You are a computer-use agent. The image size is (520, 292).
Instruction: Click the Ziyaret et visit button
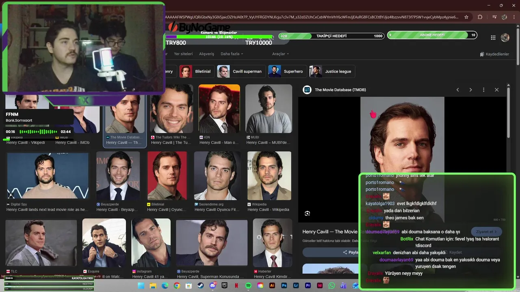pos(486,232)
